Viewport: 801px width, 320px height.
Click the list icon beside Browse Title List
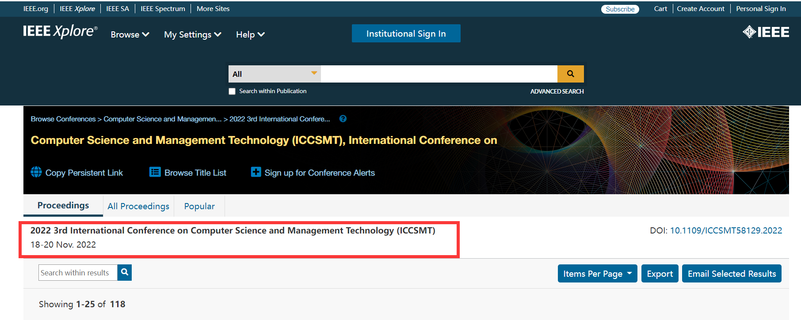(x=155, y=172)
